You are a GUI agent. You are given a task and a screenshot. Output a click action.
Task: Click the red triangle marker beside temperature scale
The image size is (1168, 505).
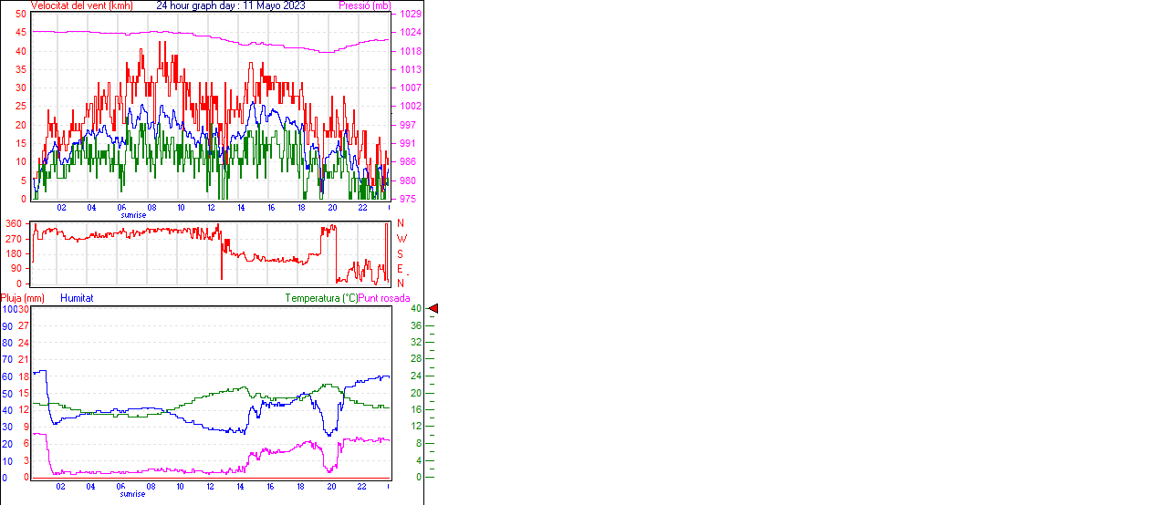433,309
